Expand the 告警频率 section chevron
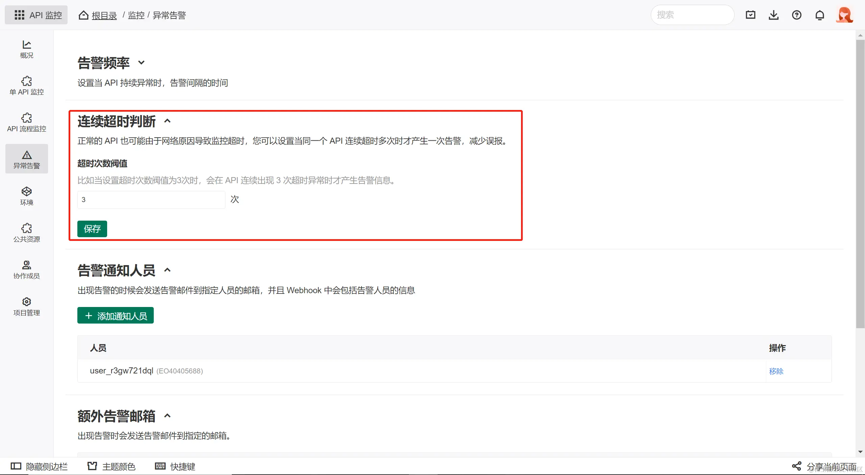865x475 pixels. [x=141, y=63]
